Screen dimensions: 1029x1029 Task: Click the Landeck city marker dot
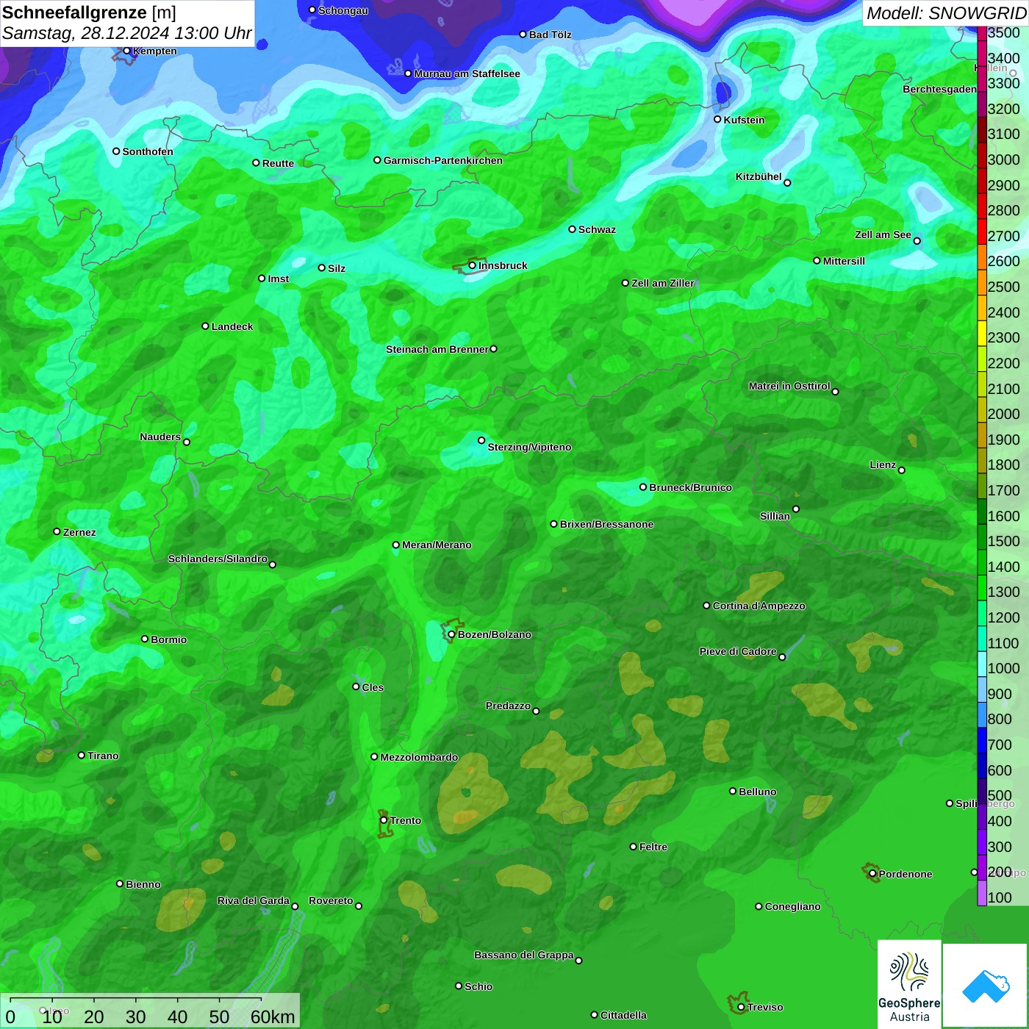205,326
